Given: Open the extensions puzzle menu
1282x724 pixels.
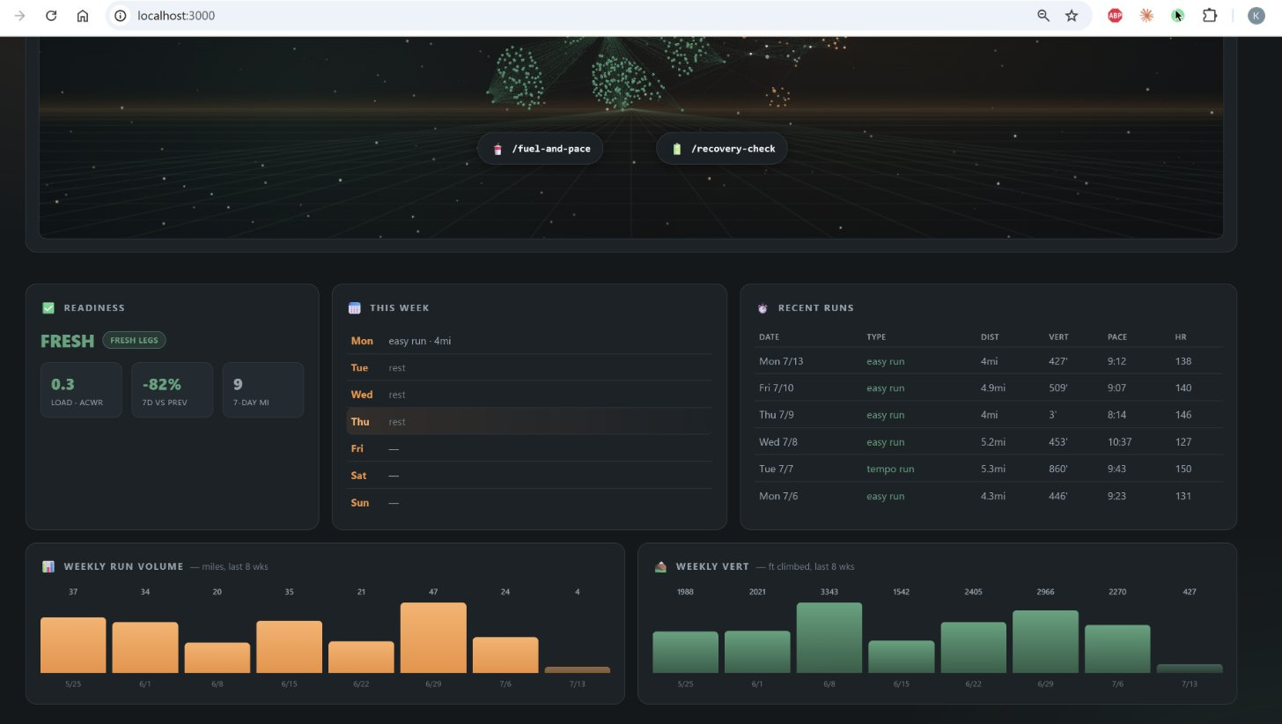Looking at the screenshot, I should click(x=1210, y=16).
